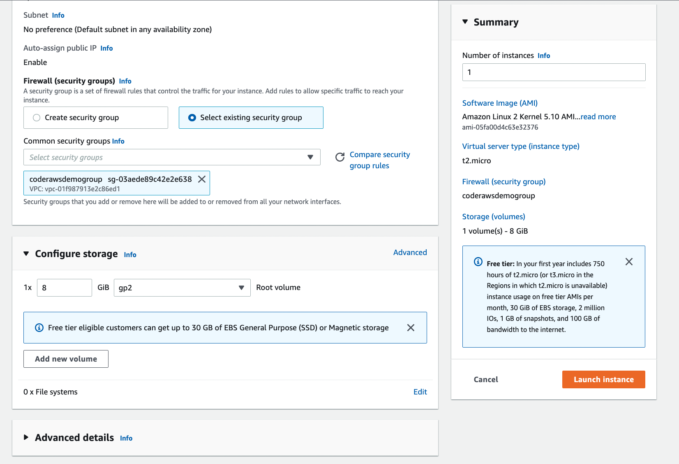Screen dimensions: 679x464
Task: Collapse the Configure storage section
Action: (x=26, y=254)
